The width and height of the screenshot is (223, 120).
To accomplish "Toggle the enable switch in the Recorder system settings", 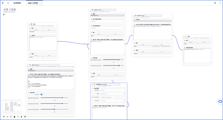I will pos(42,94).
